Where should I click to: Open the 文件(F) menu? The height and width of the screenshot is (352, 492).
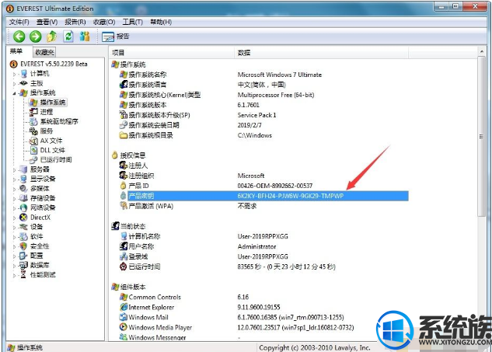[x=19, y=22]
